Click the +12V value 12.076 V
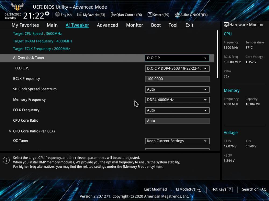 pos(230,146)
